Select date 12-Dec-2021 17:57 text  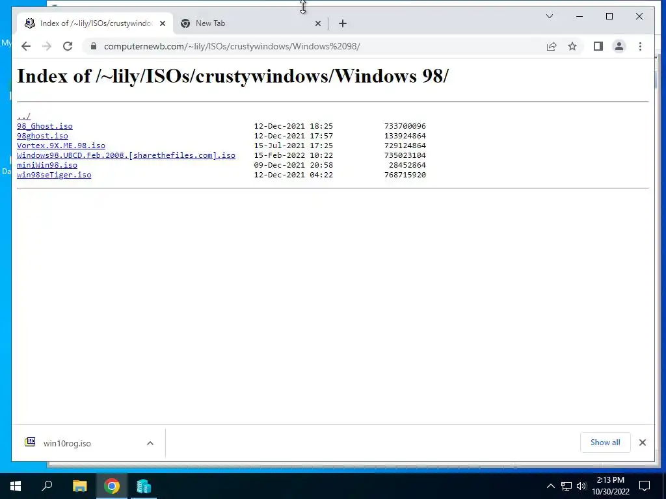point(293,136)
